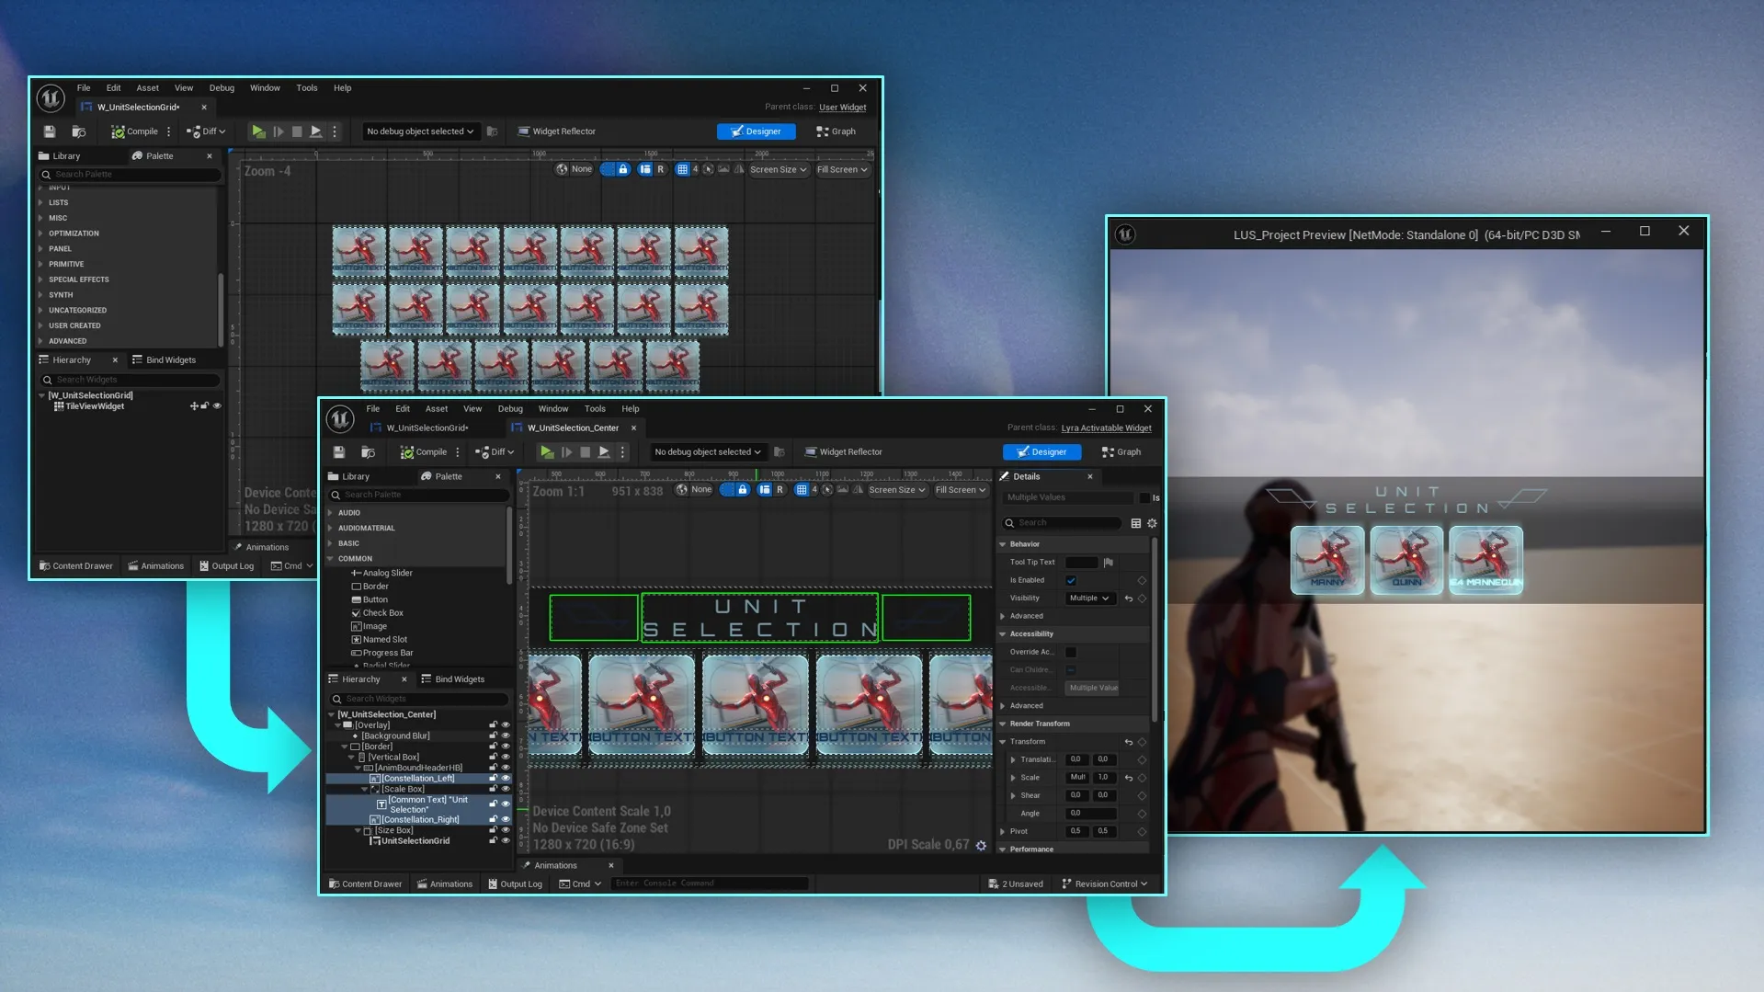Open Asset menu in W_UnitSelectionGrid window

click(147, 88)
